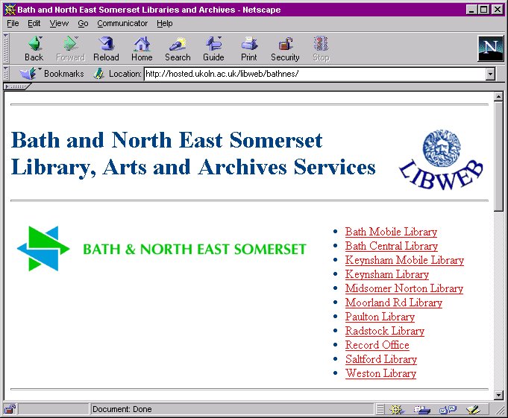Open the Go menu
Screen dimensions: 508x418
pos(83,23)
